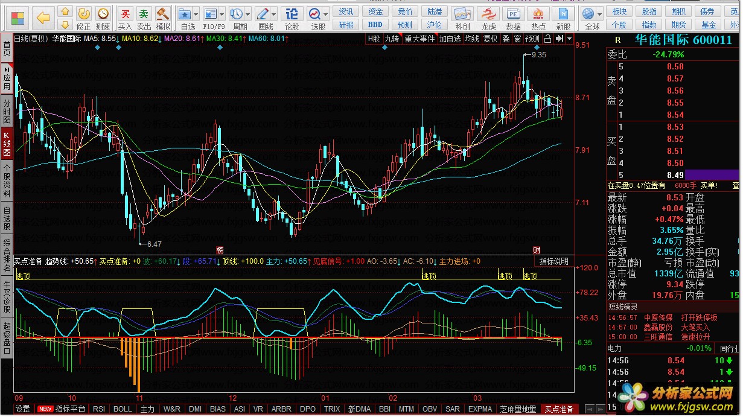Screen dimensions: 743x417
Task: Open the 科创 board icon
Action: (x=463, y=18)
